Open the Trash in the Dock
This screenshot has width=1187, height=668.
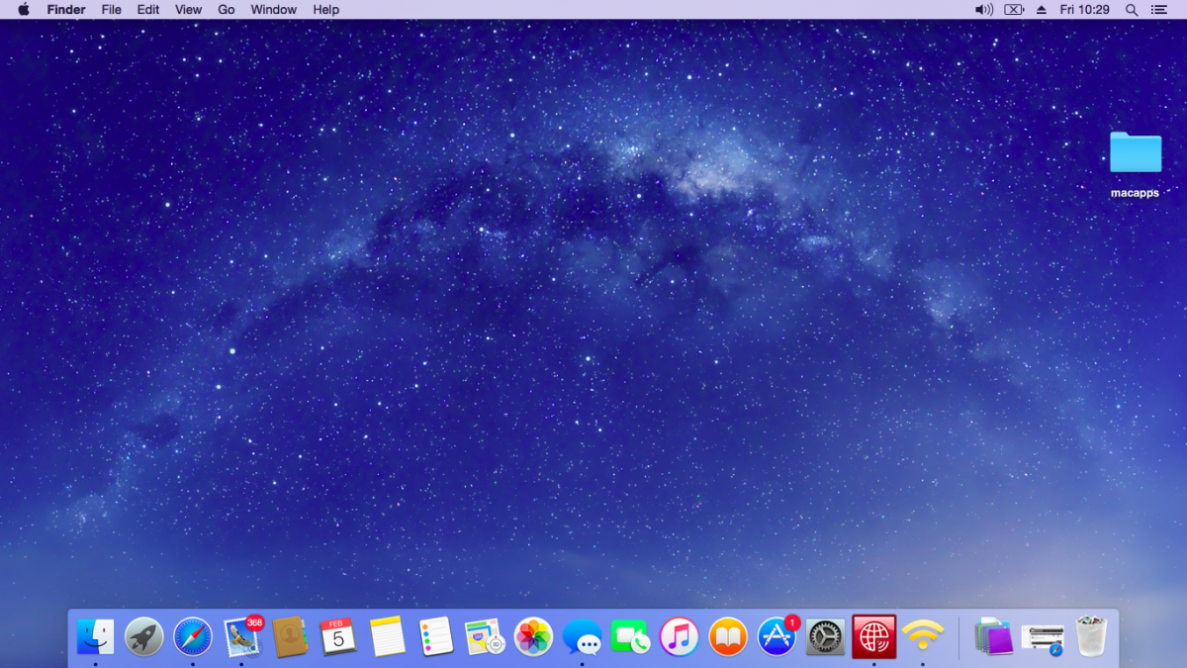[x=1091, y=636]
